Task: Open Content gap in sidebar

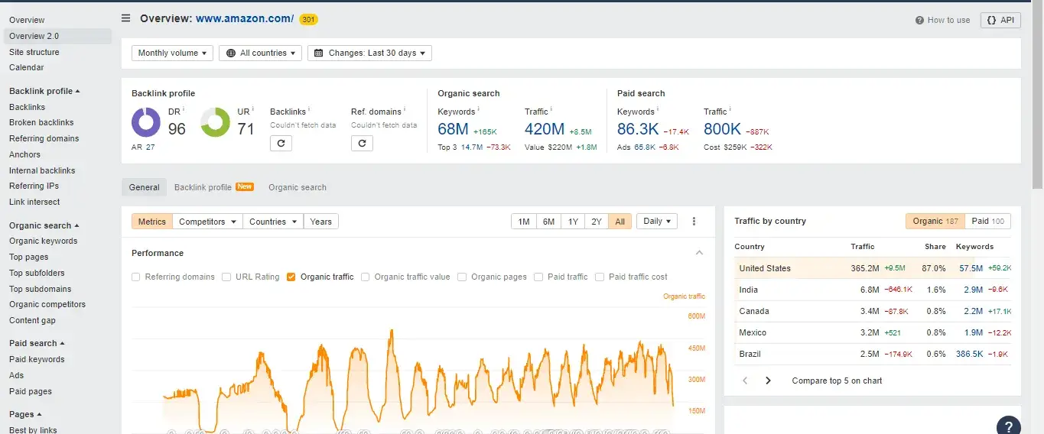Action: [x=32, y=320]
